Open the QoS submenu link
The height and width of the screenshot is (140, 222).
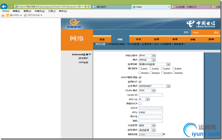[156, 44]
